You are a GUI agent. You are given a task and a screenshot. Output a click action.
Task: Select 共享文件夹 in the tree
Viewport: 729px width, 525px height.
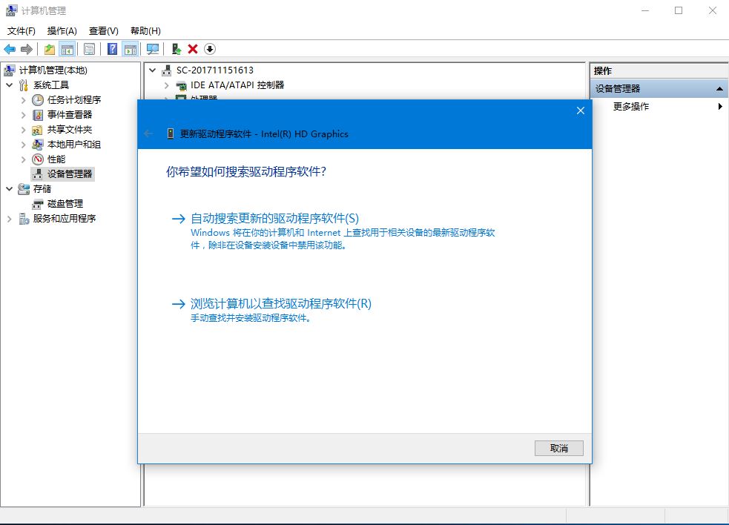click(x=70, y=130)
